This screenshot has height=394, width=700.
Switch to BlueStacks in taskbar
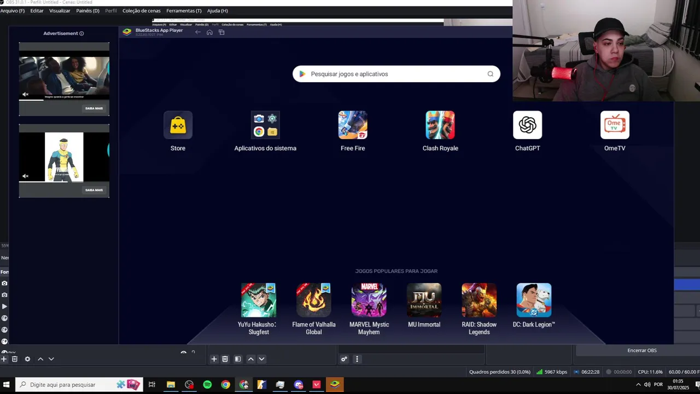coord(335,385)
